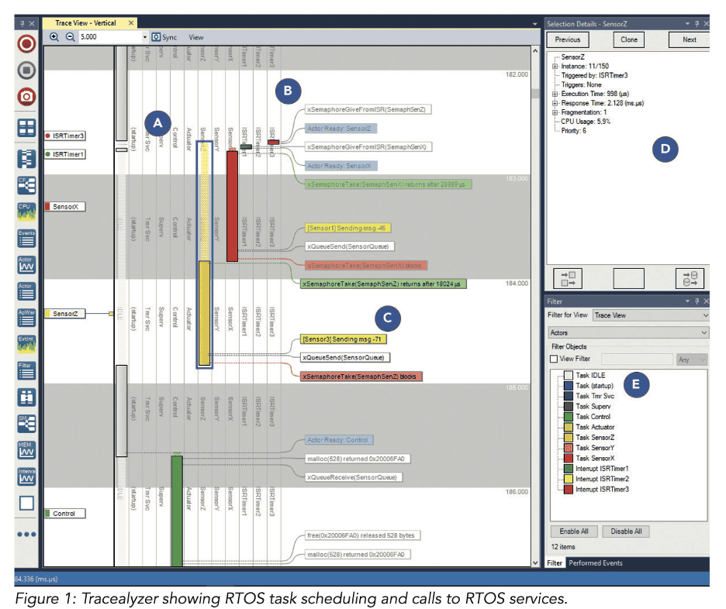The image size is (726, 609).
Task: Start recording with the red record icon
Action: click(26, 43)
